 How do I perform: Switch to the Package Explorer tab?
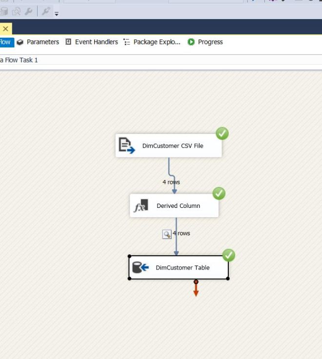click(152, 42)
